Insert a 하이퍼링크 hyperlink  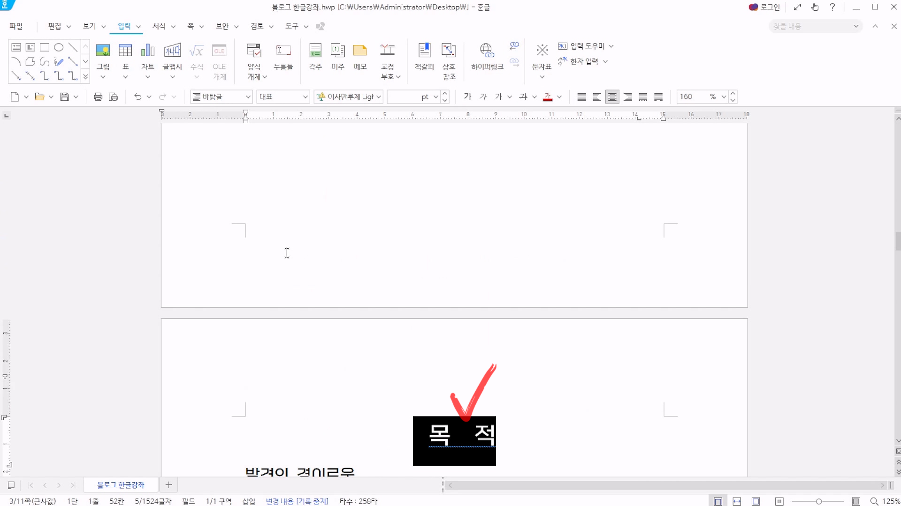pyautogui.click(x=487, y=51)
